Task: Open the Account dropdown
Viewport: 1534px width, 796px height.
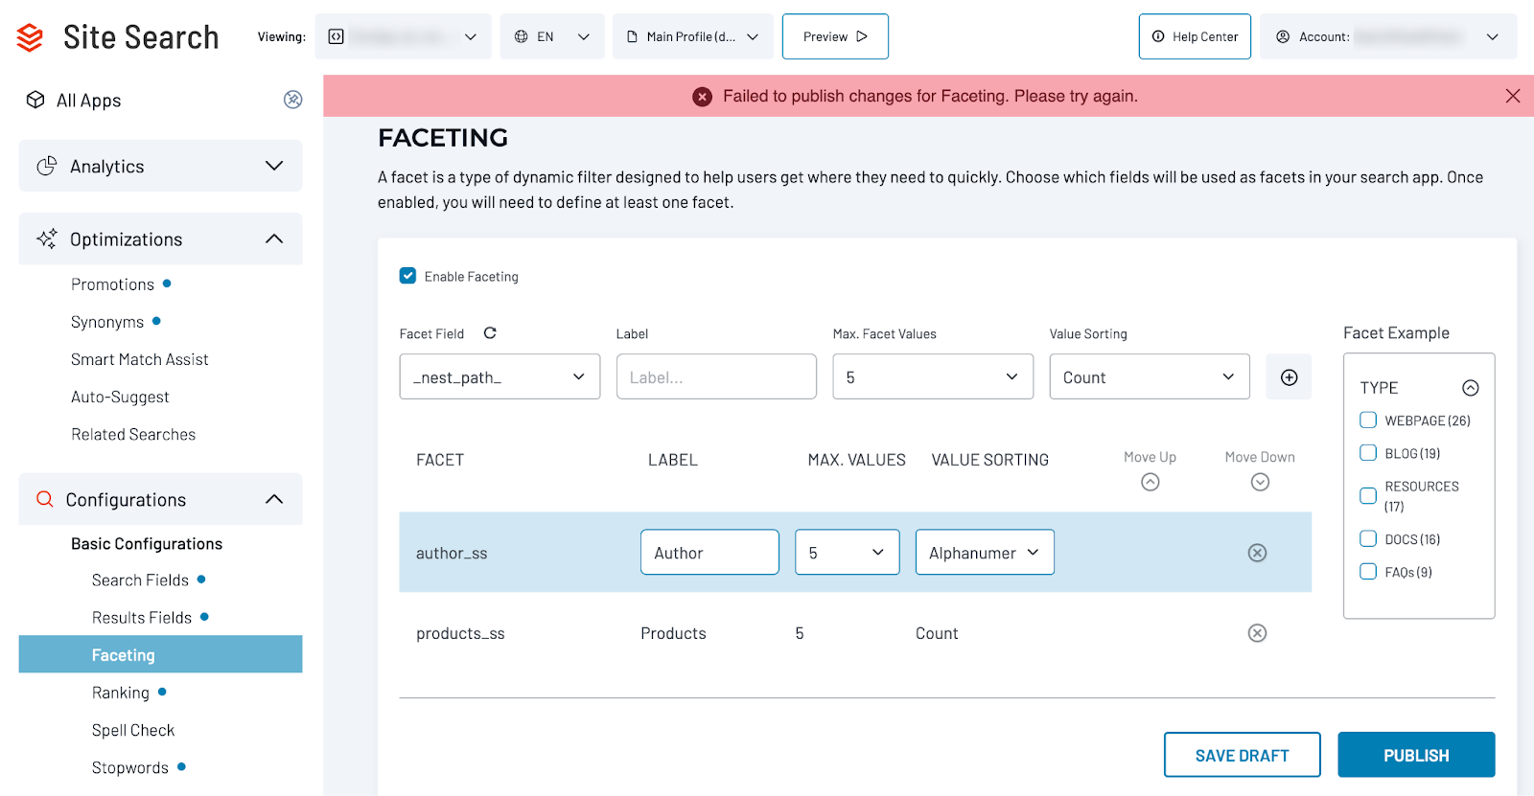Action: click(1388, 36)
